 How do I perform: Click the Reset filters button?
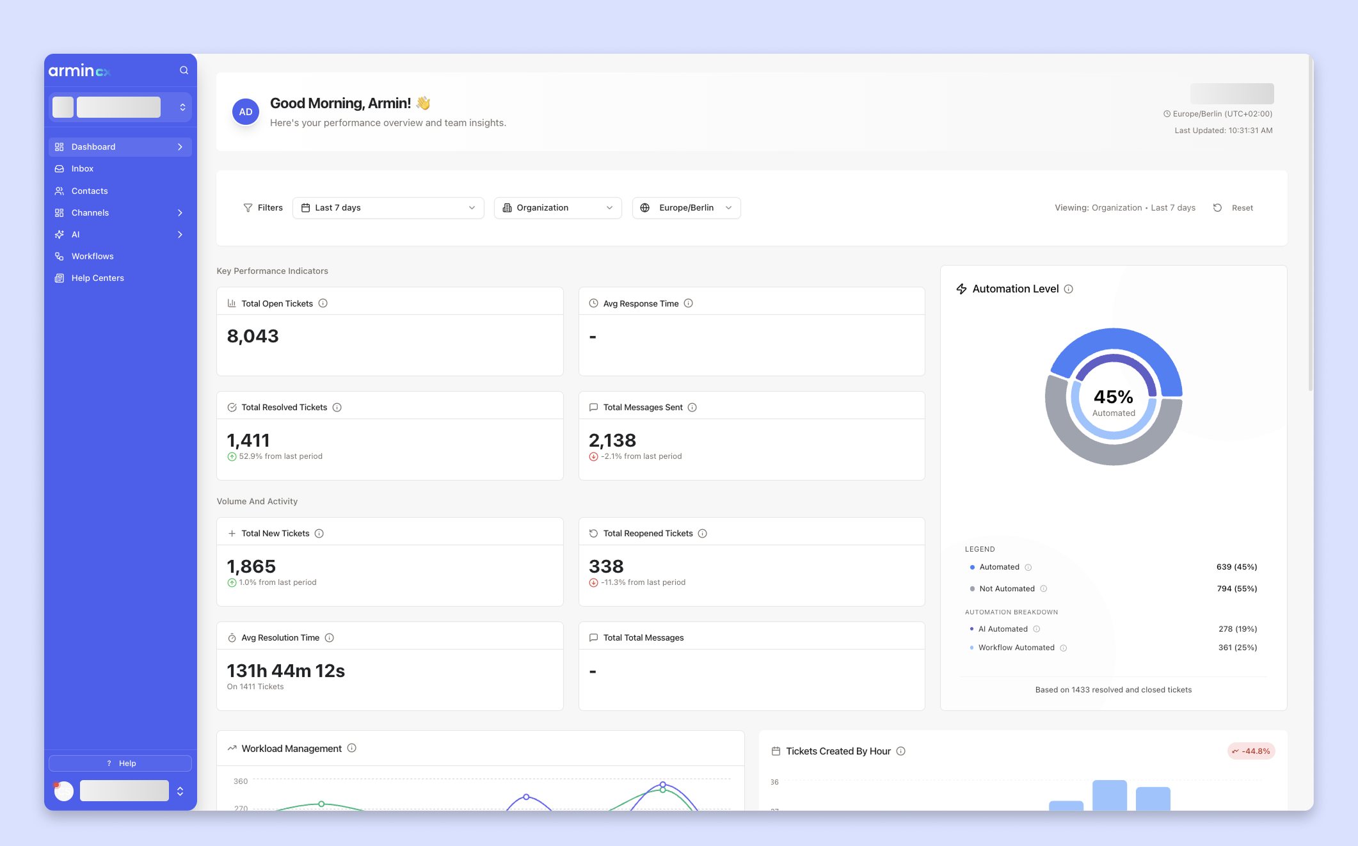pyautogui.click(x=1234, y=208)
